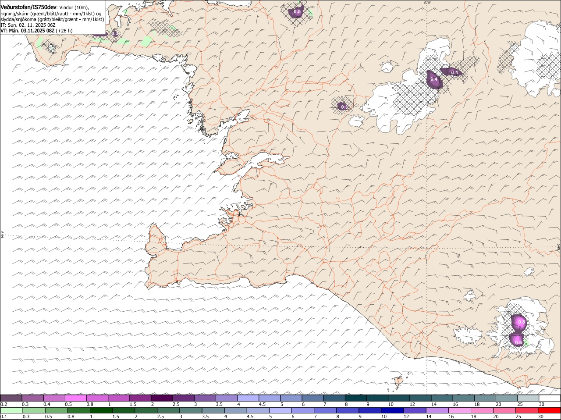
Task: Pick bottom-row darkest green swatch starting at 1
Action: pos(101,410)
